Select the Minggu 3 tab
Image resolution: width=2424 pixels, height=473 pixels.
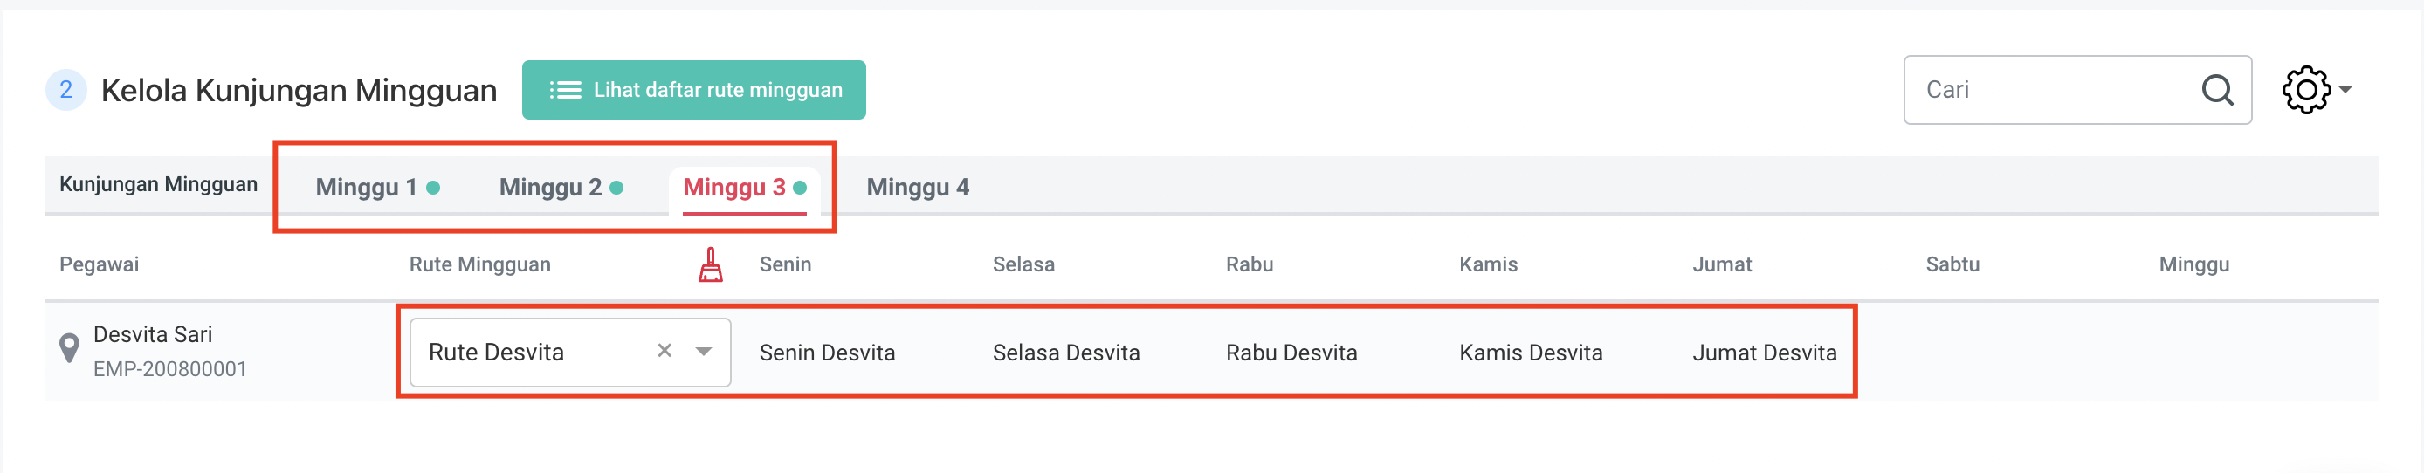coord(734,187)
